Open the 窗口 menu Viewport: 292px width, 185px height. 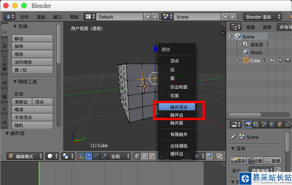(x=58, y=17)
